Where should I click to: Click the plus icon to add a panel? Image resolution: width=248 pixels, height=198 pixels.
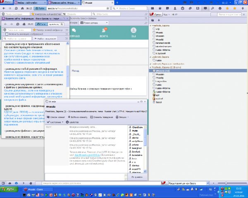pyautogui.click(x=243, y=8)
